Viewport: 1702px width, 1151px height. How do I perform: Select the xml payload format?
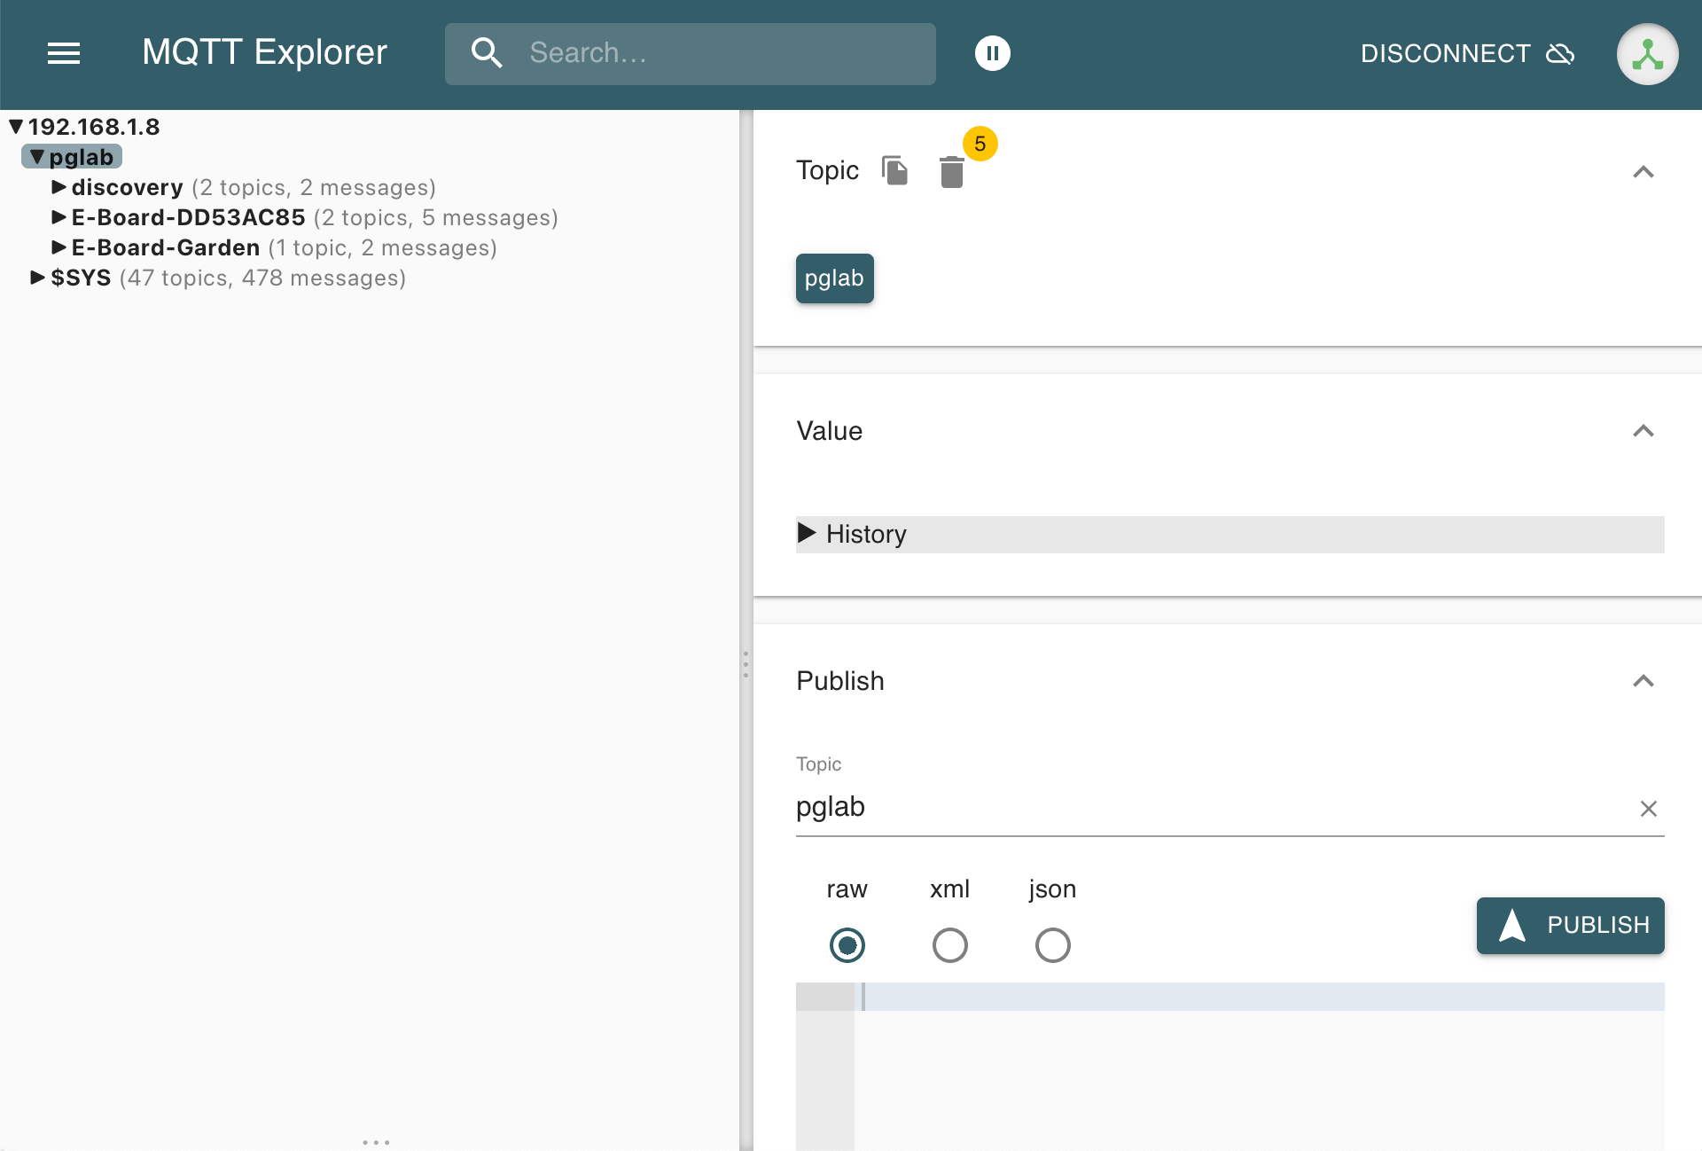pos(949,944)
